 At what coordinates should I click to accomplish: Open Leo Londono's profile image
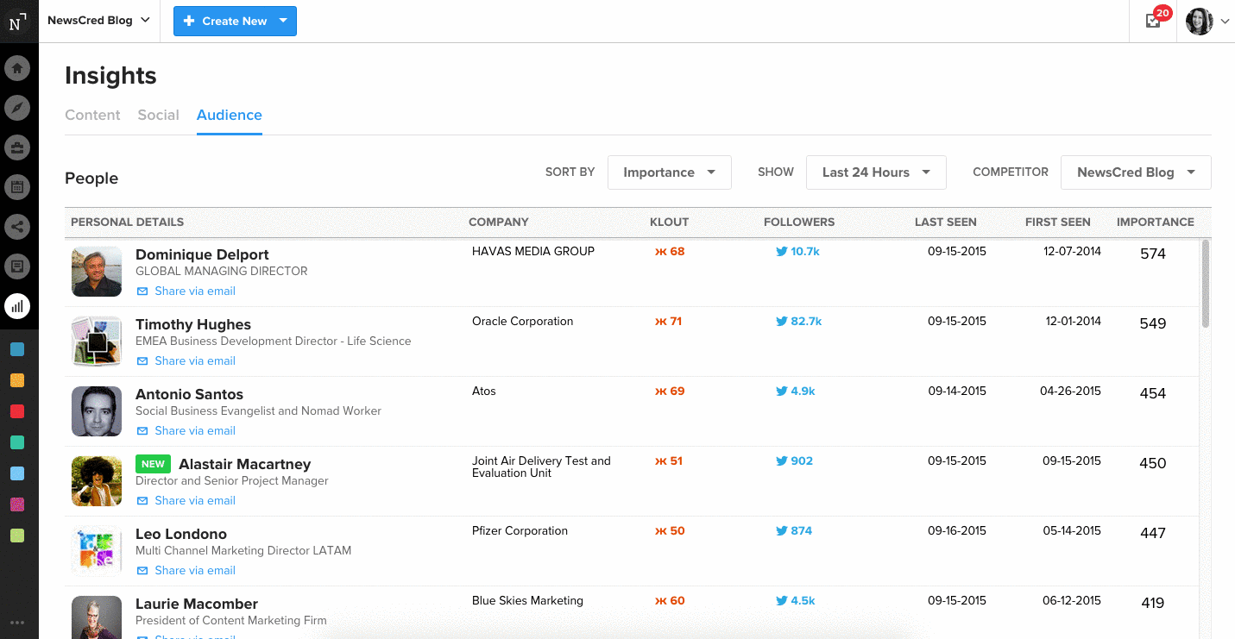tap(97, 551)
